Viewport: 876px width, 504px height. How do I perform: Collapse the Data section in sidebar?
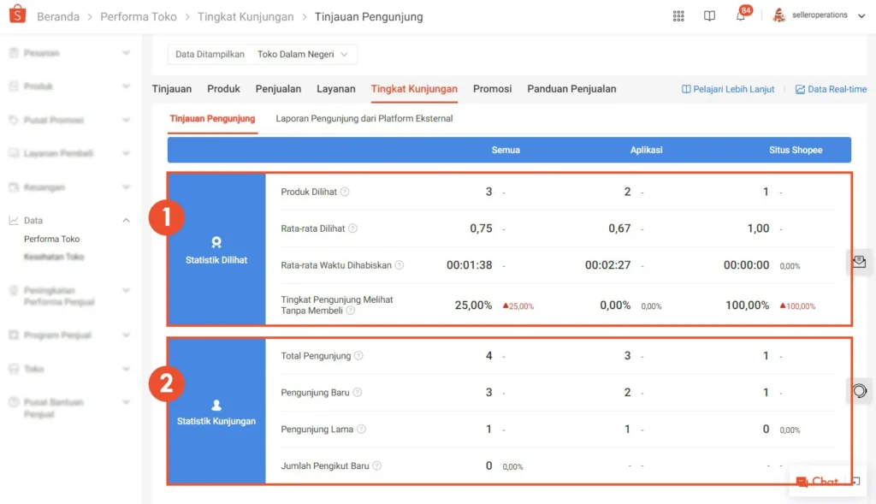click(x=127, y=220)
